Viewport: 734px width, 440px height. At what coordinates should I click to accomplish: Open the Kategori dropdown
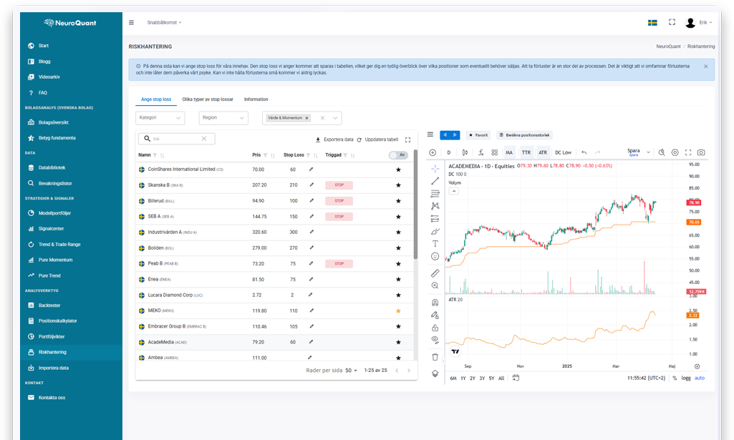point(160,118)
